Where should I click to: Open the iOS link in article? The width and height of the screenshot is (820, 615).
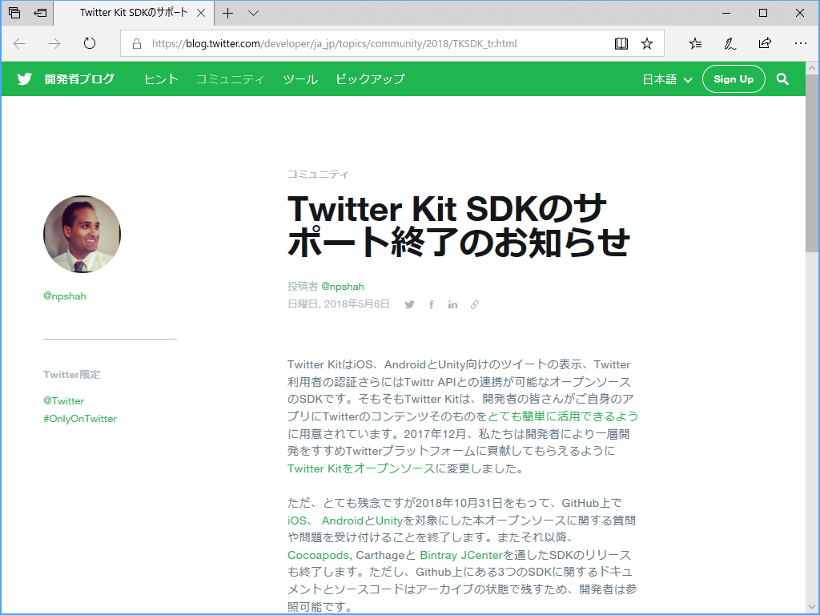point(297,521)
